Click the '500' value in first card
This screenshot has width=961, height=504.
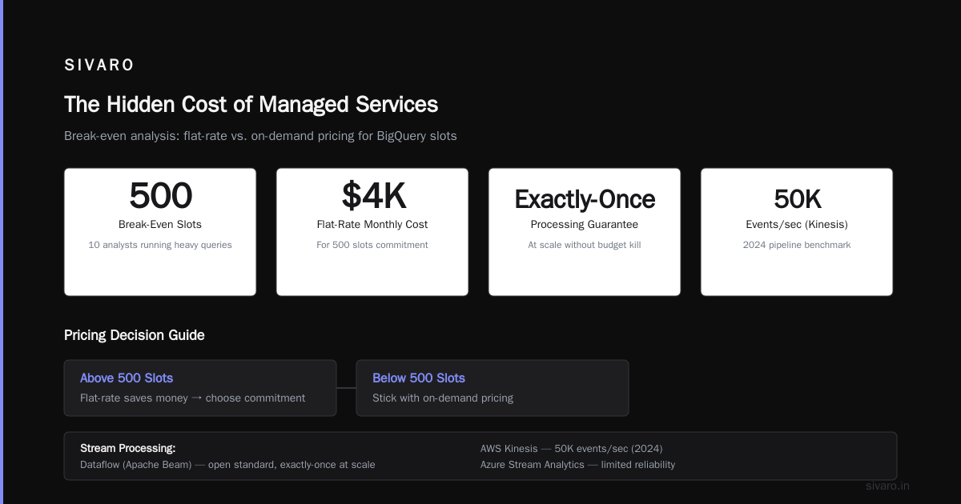pyautogui.click(x=160, y=196)
